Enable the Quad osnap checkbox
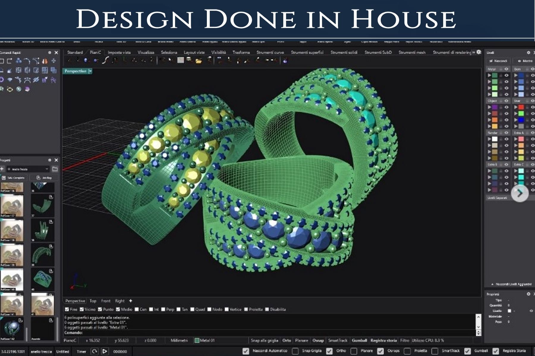The height and width of the screenshot is (356, 535). (192, 309)
